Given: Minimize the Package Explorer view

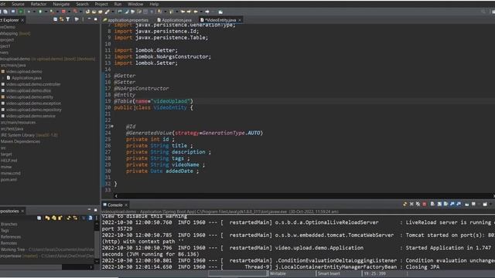Looking at the screenshot, I should point(89,19).
